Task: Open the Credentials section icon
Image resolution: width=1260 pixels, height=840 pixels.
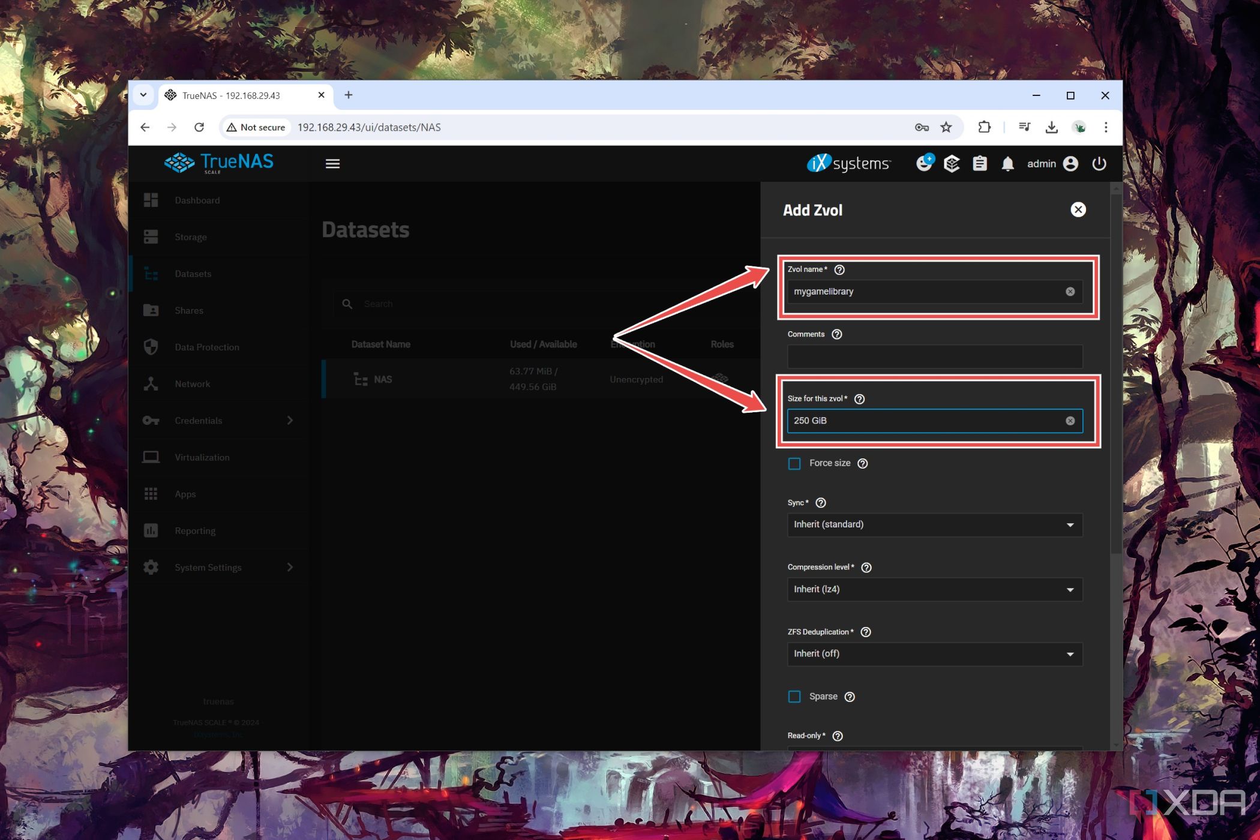Action: pyautogui.click(x=154, y=420)
